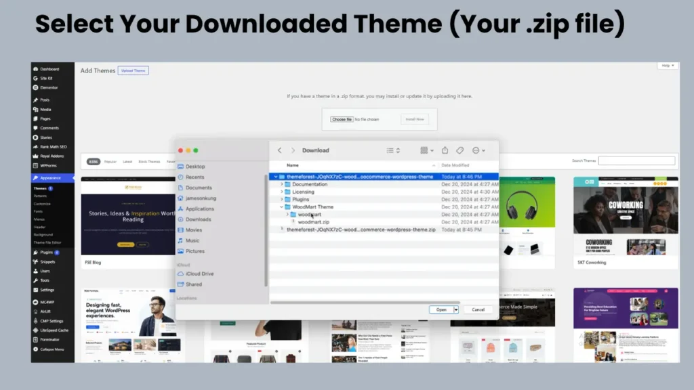Collapse the WoodMart Theme folder
Screen dimensions: 694x390
(x=281, y=207)
